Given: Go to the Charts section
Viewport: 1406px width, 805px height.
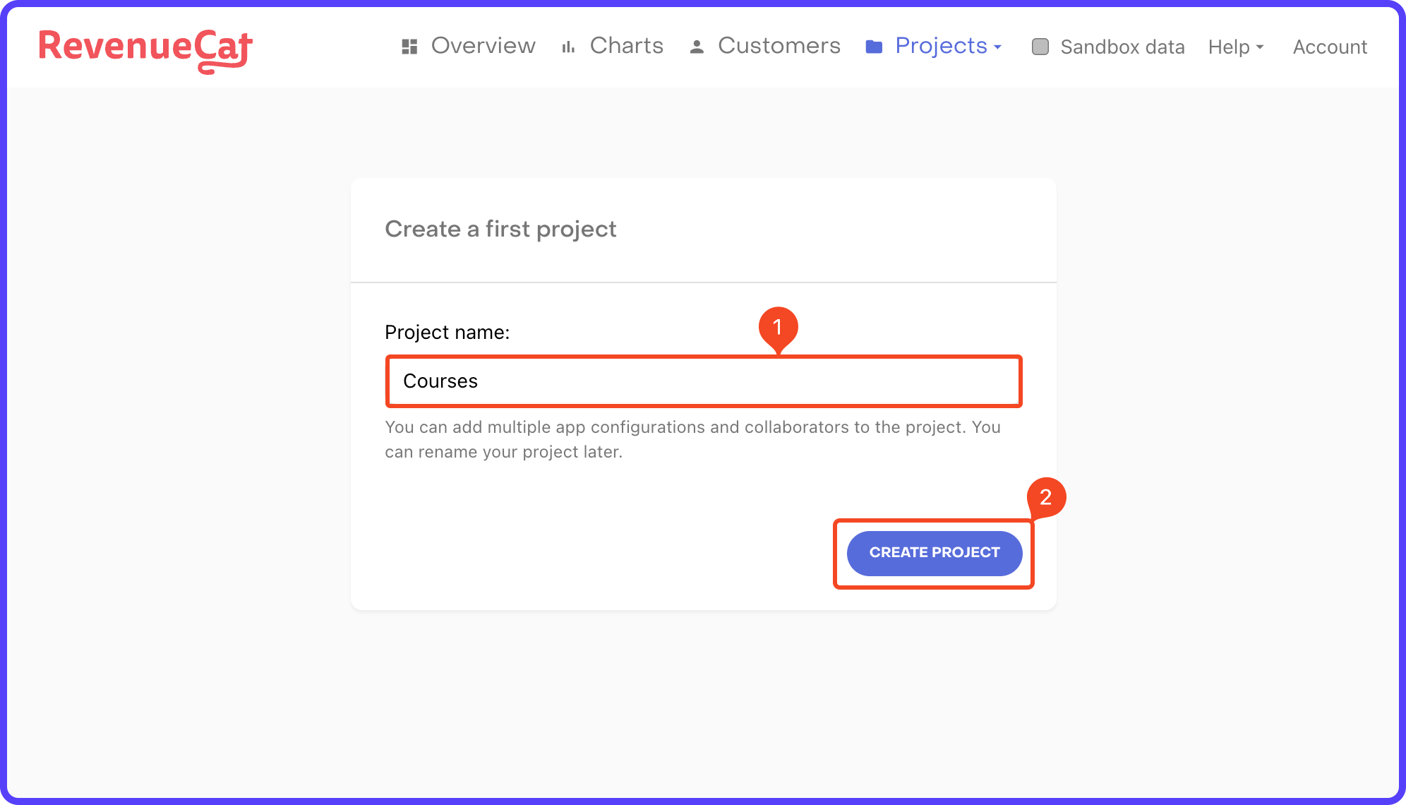Looking at the screenshot, I should (x=626, y=46).
